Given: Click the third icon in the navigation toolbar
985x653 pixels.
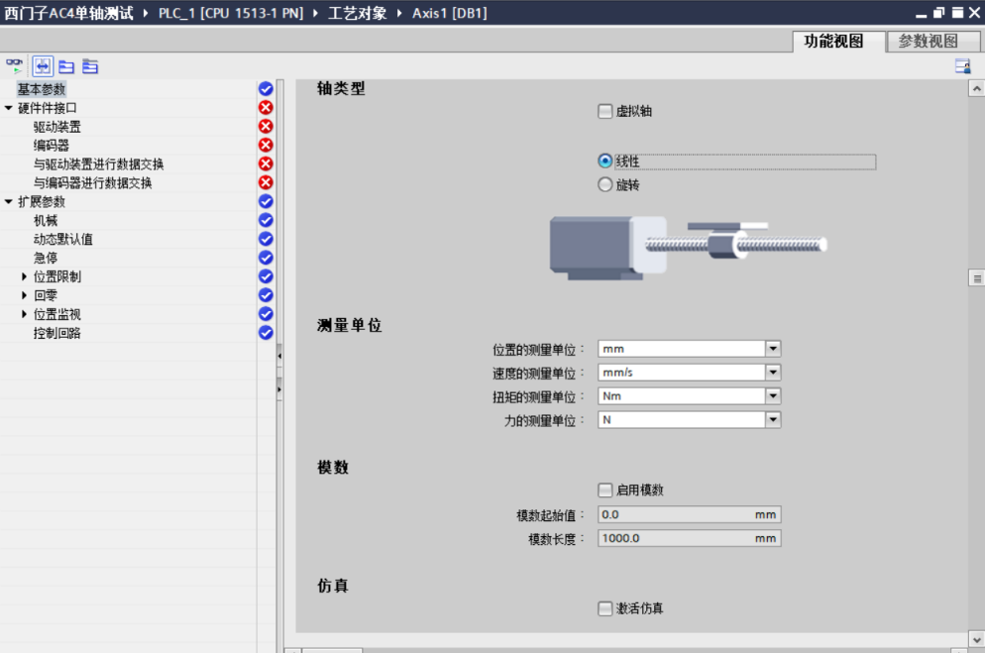Looking at the screenshot, I should (x=66, y=66).
